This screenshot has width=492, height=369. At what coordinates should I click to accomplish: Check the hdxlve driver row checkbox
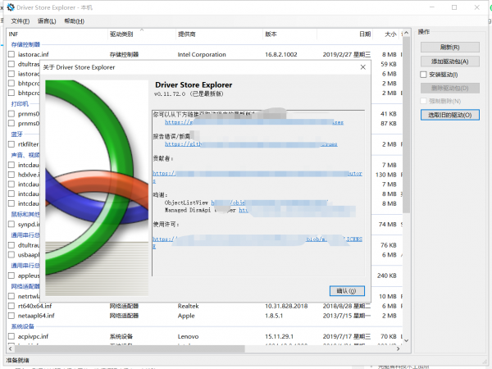(11, 175)
